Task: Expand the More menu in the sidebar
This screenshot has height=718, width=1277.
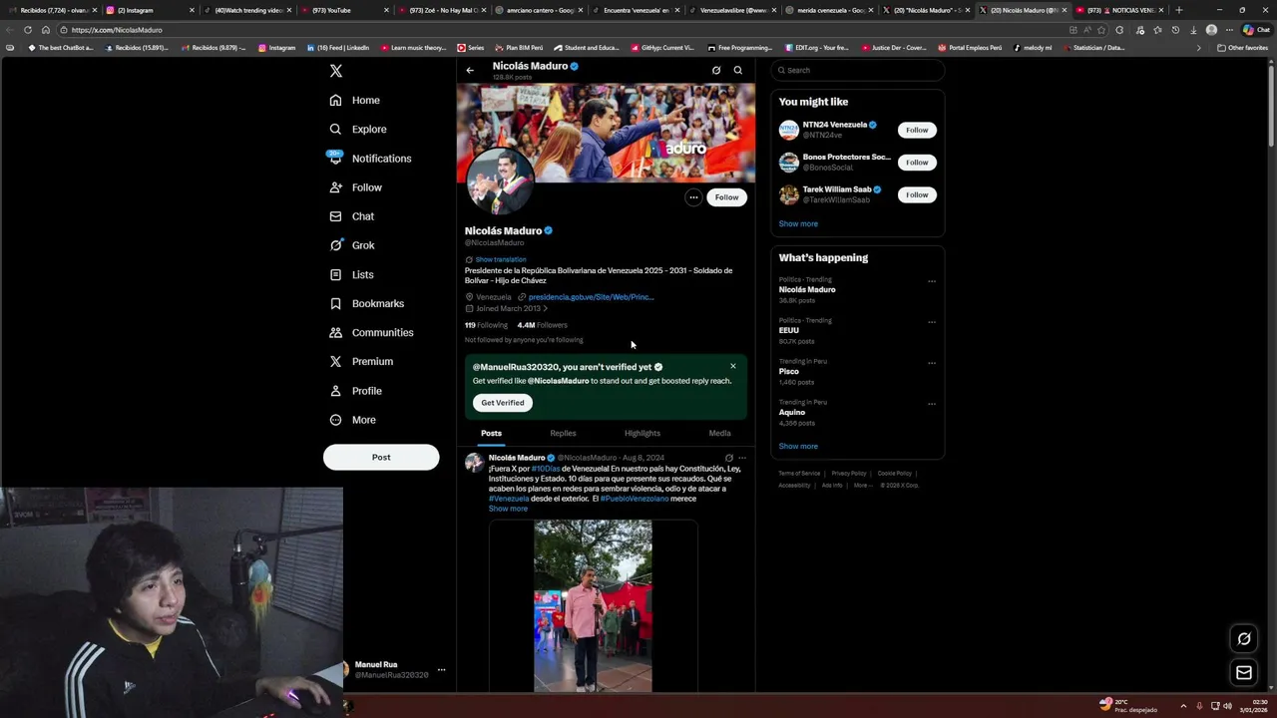Action: (353, 420)
